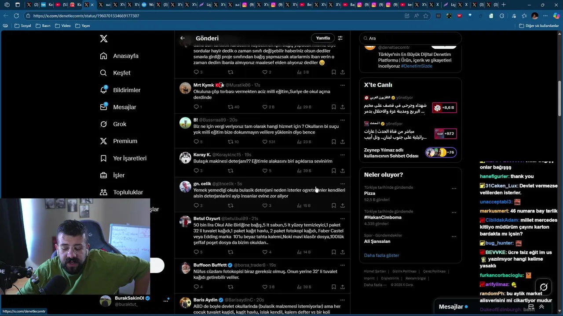Screen dimensions: 563x316
Task: Open Premium from sidebar
Action: [x=118, y=141]
